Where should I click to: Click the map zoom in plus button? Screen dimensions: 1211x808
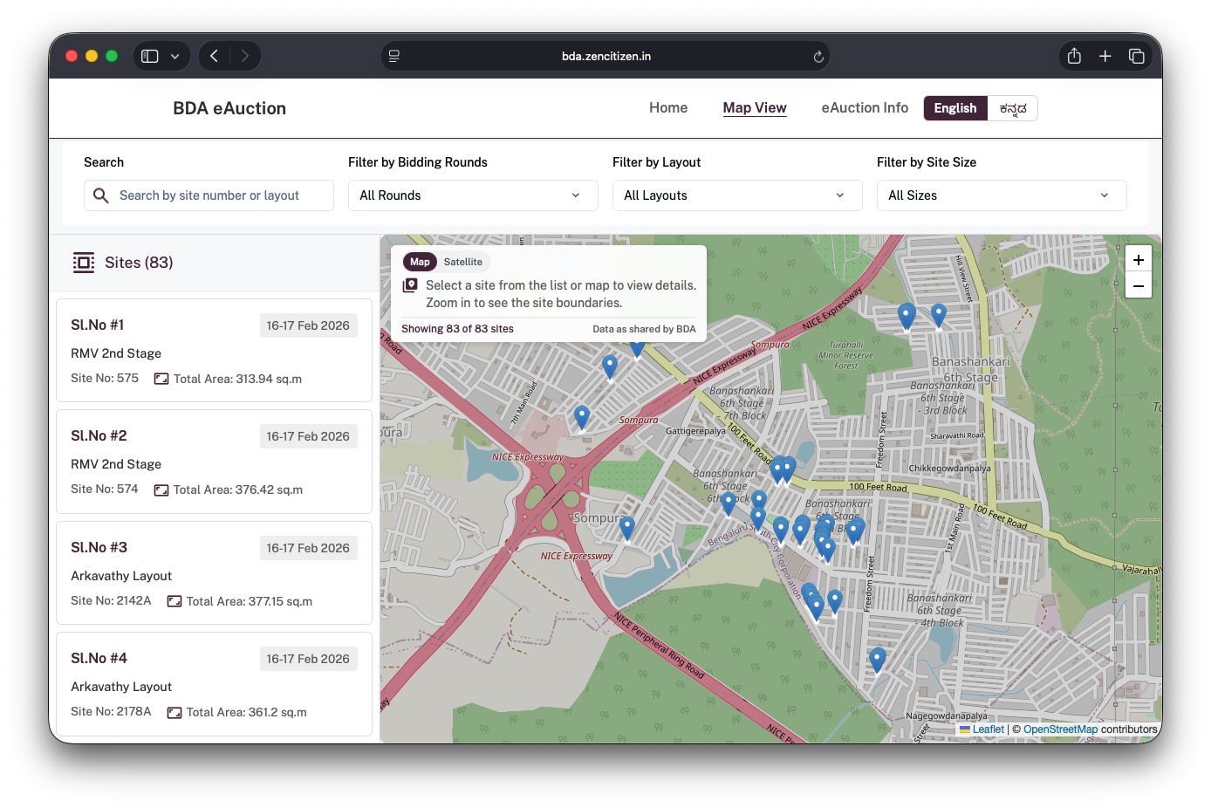1138,260
